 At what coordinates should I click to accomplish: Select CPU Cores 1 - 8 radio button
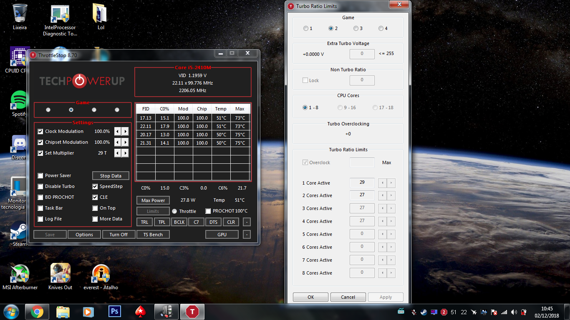tap(305, 107)
